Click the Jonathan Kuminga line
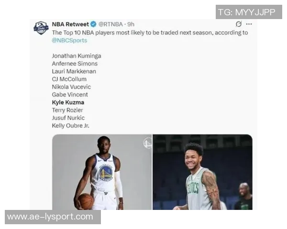This screenshot has height=229, width=287. [x=77, y=56]
